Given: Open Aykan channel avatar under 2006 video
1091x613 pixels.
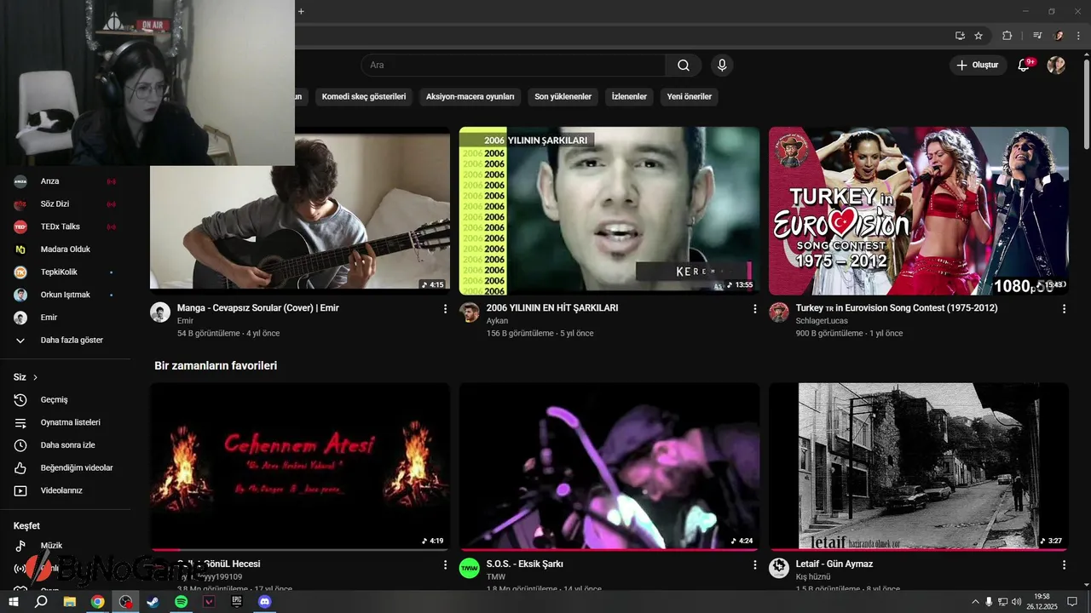Looking at the screenshot, I should (470, 312).
